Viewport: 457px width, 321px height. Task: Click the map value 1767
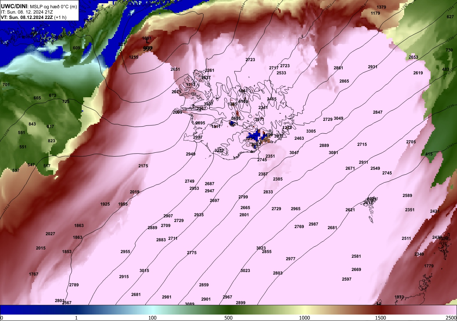pyautogui.click(x=34, y=274)
